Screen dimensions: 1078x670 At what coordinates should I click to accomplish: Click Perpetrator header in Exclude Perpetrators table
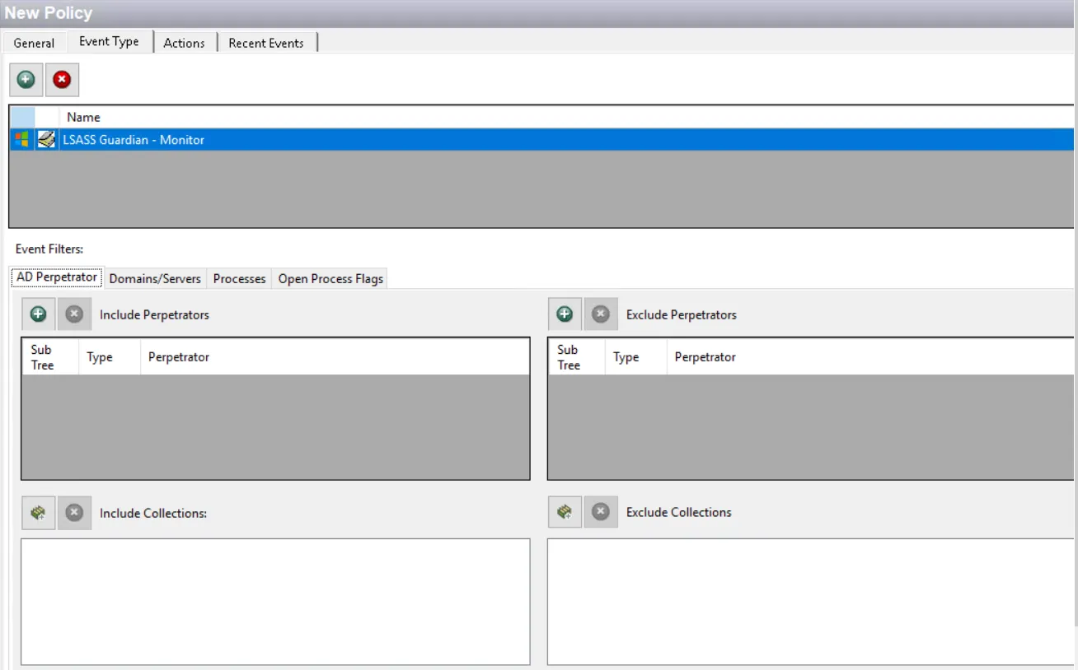[x=870, y=357]
